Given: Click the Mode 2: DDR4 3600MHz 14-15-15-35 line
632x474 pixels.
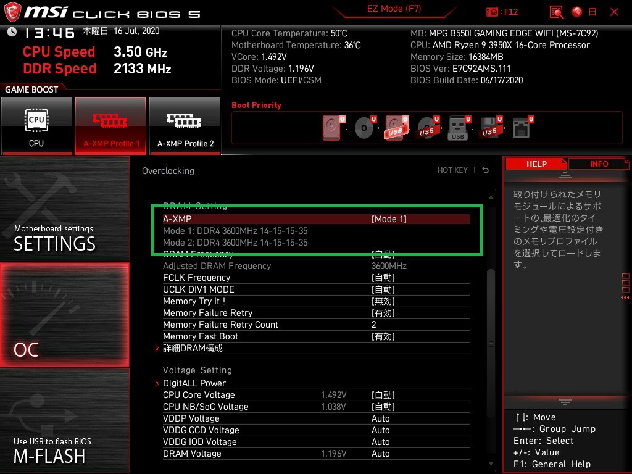Looking at the screenshot, I should click(235, 242).
